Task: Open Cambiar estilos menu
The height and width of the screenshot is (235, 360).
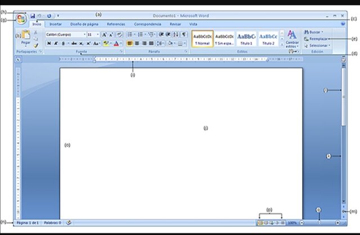Action: pos(292,39)
